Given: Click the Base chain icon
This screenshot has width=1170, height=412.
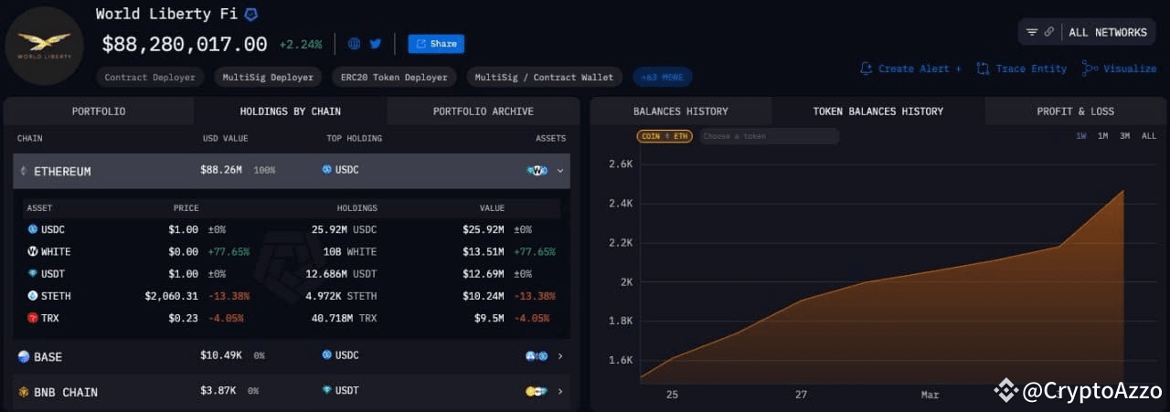Looking at the screenshot, I should 24,357.
